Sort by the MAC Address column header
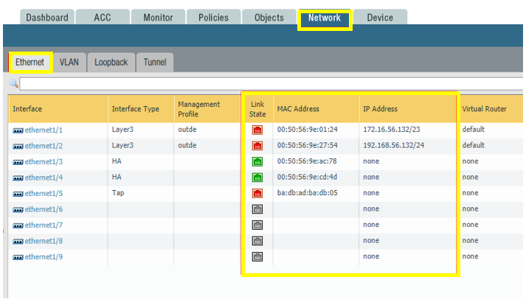 click(316, 109)
